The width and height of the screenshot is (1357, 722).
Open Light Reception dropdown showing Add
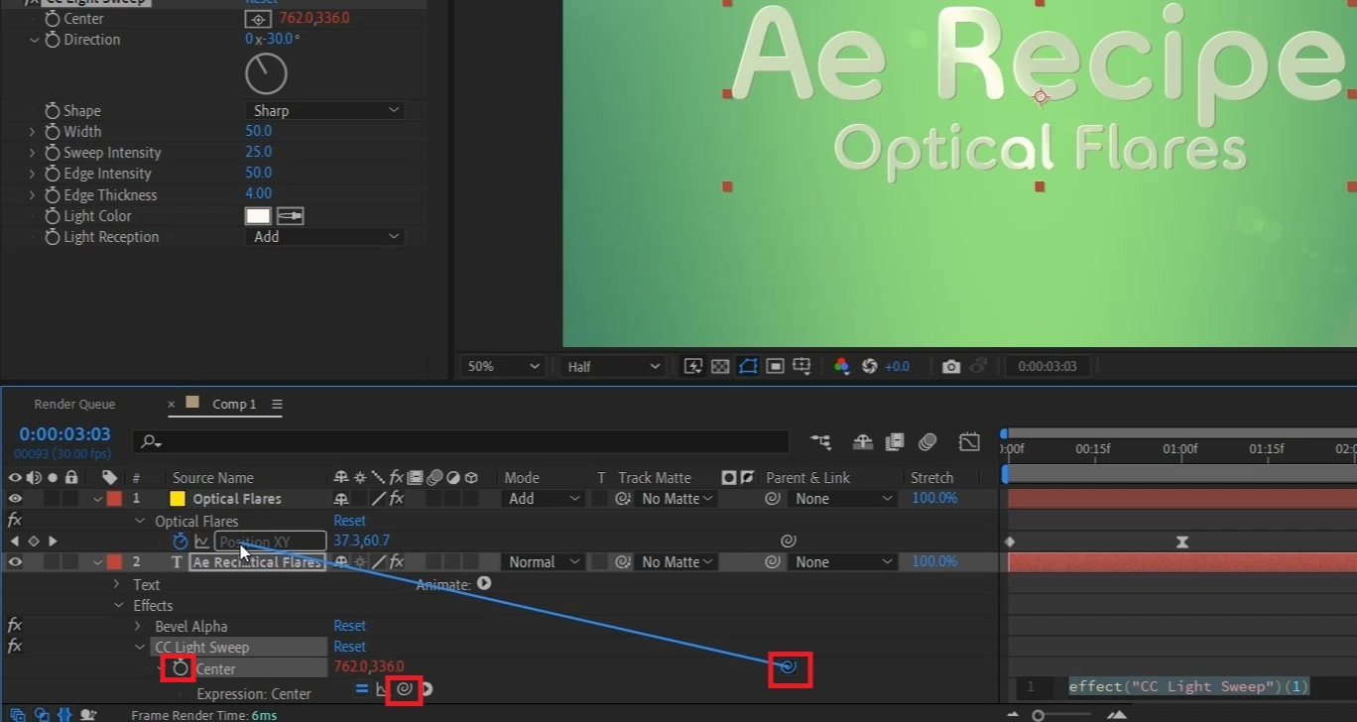coord(324,236)
